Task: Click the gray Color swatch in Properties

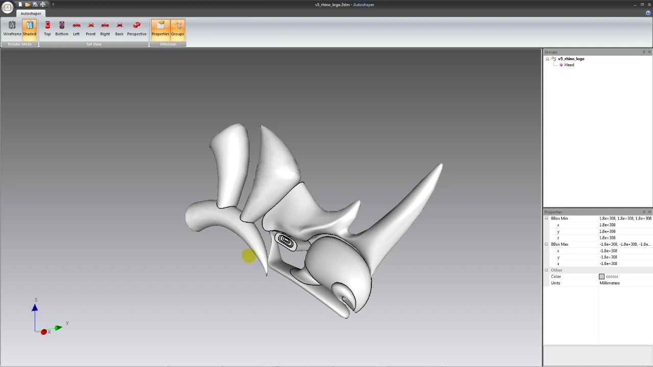Action: [601, 277]
